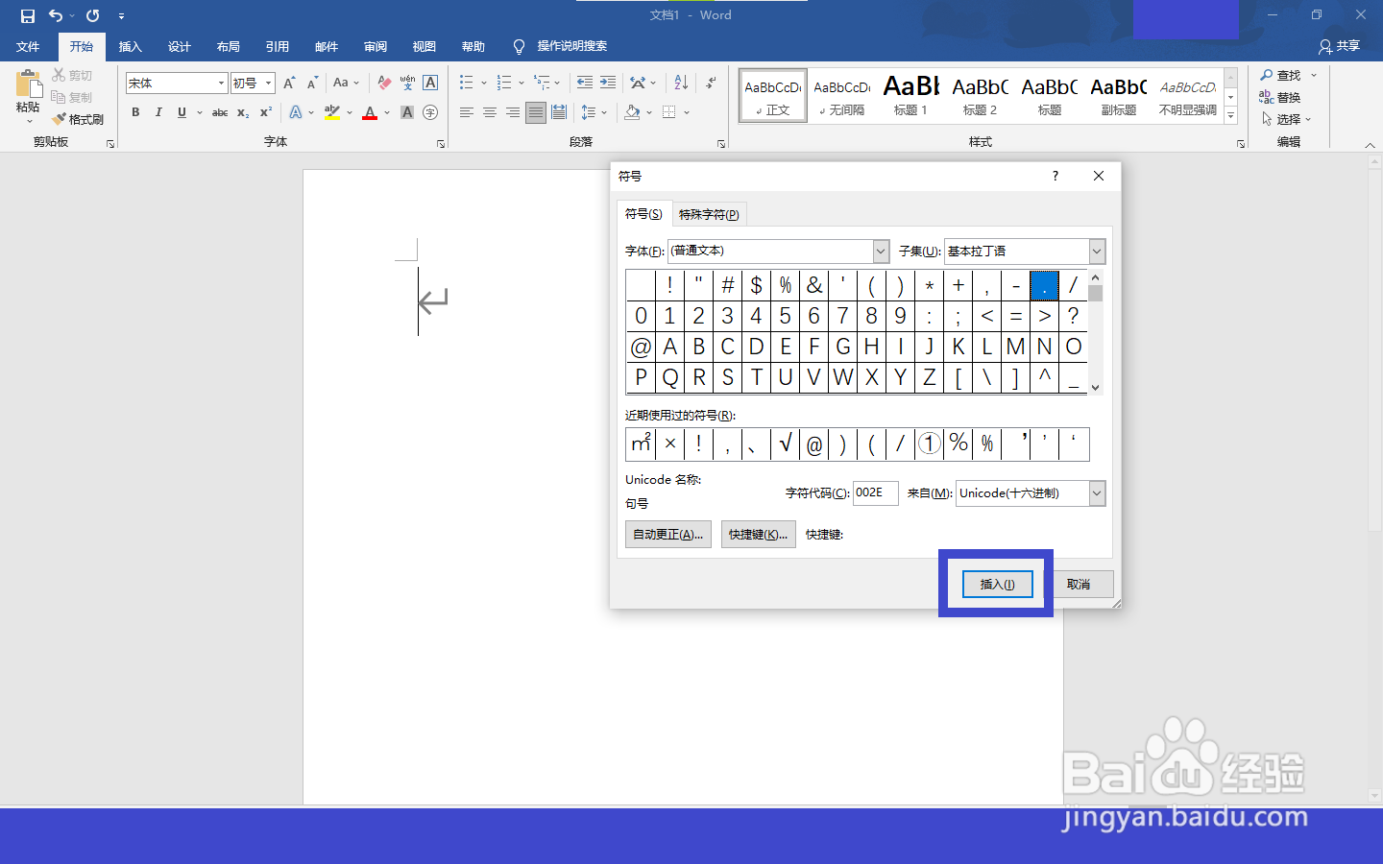Click the 自动更正 button
The image size is (1383, 864).
(668, 535)
